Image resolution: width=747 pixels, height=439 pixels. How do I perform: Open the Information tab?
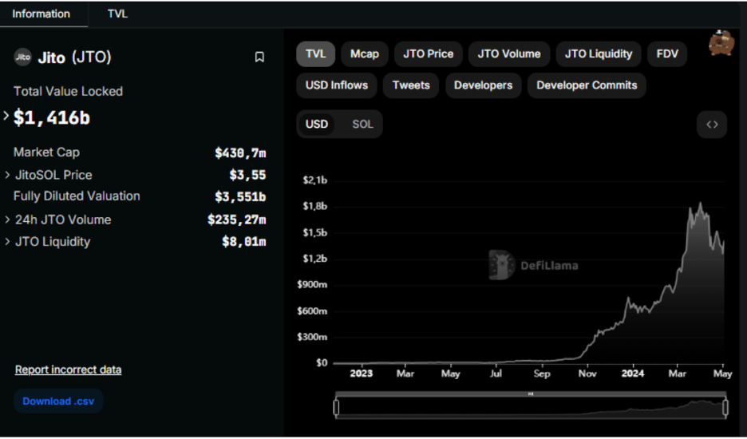point(41,14)
